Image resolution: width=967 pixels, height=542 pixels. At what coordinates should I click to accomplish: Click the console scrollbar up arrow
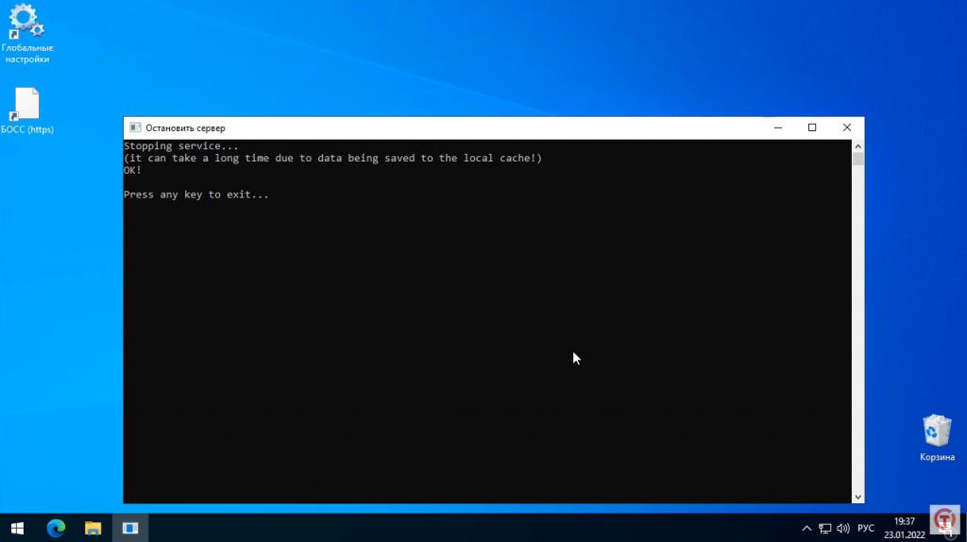pyautogui.click(x=857, y=146)
